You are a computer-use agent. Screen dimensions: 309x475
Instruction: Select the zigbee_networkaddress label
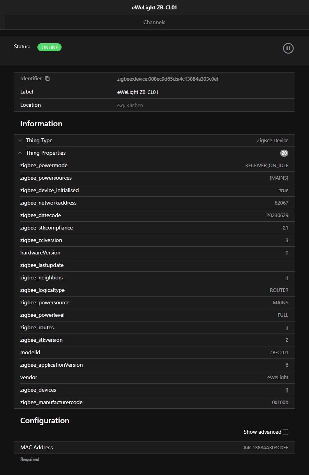(x=48, y=203)
